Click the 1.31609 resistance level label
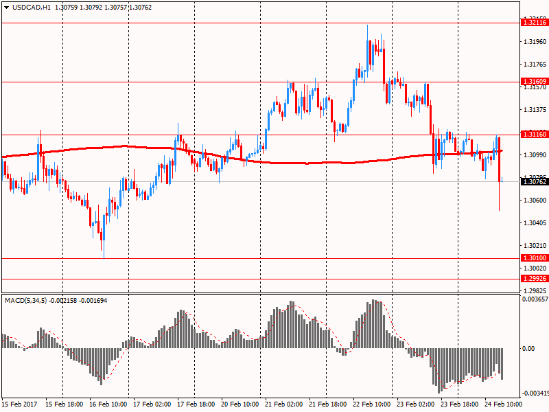This screenshot has width=549, height=412. pos(534,82)
